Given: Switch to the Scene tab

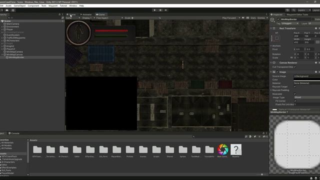Looking at the screenshot, I should tap(71, 14).
